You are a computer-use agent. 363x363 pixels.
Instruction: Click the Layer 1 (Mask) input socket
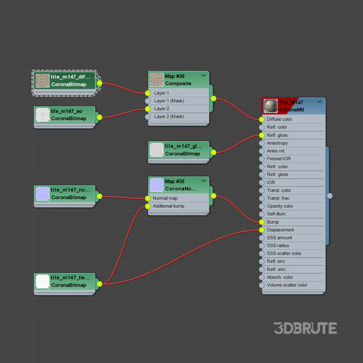[x=148, y=101]
